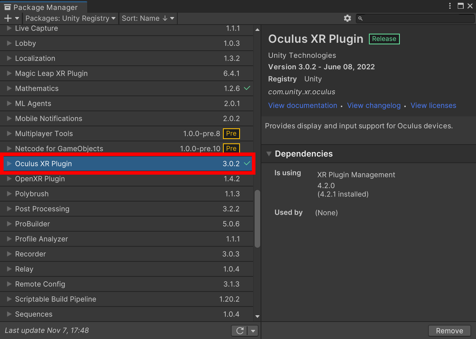This screenshot has height=339, width=476.
Task: Click the installed checkmark beside Oculus XR Plugin
Action: click(247, 164)
